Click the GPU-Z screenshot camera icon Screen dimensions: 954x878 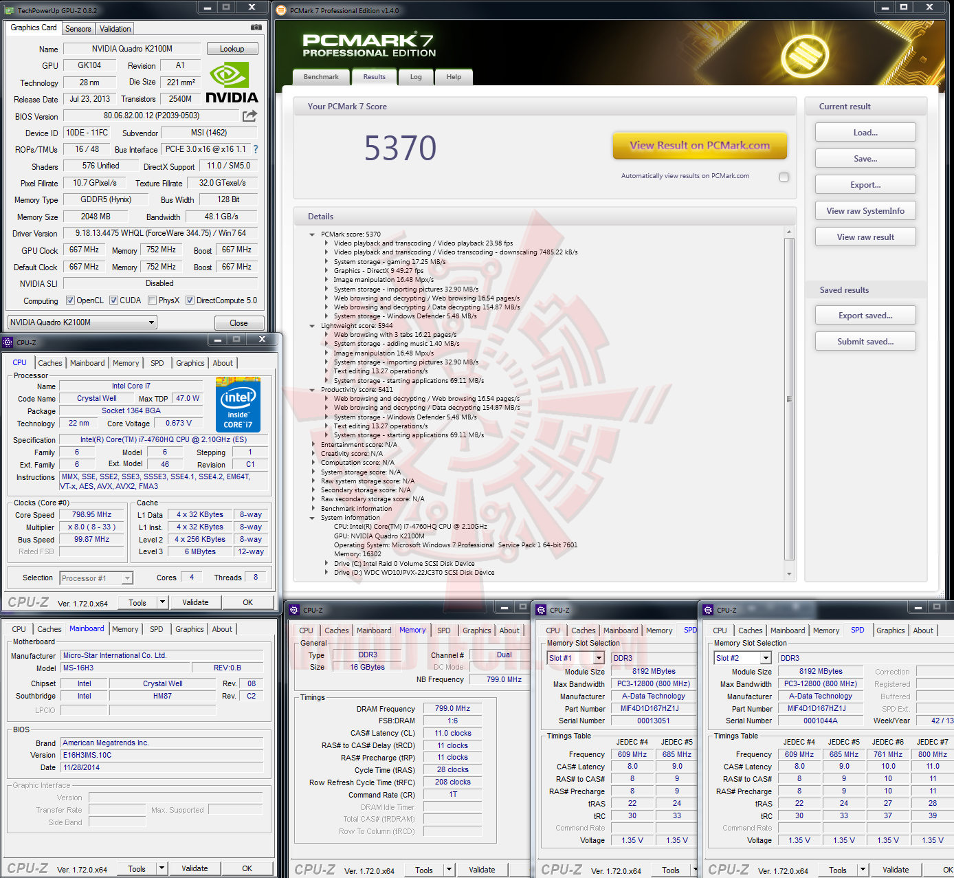(256, 28)
